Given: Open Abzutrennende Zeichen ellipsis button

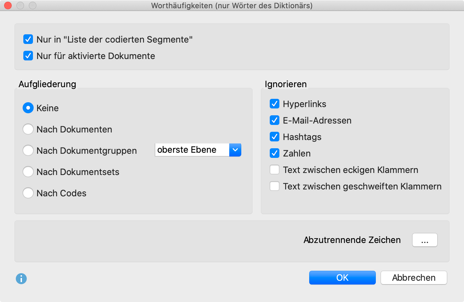Looking at the screenshot, I should pos(425,240).
